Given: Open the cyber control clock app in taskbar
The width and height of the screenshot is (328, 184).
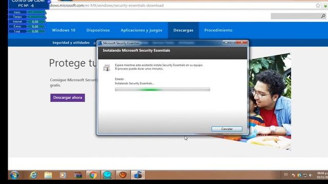Looking at the screenshot, I should [107, 175].
